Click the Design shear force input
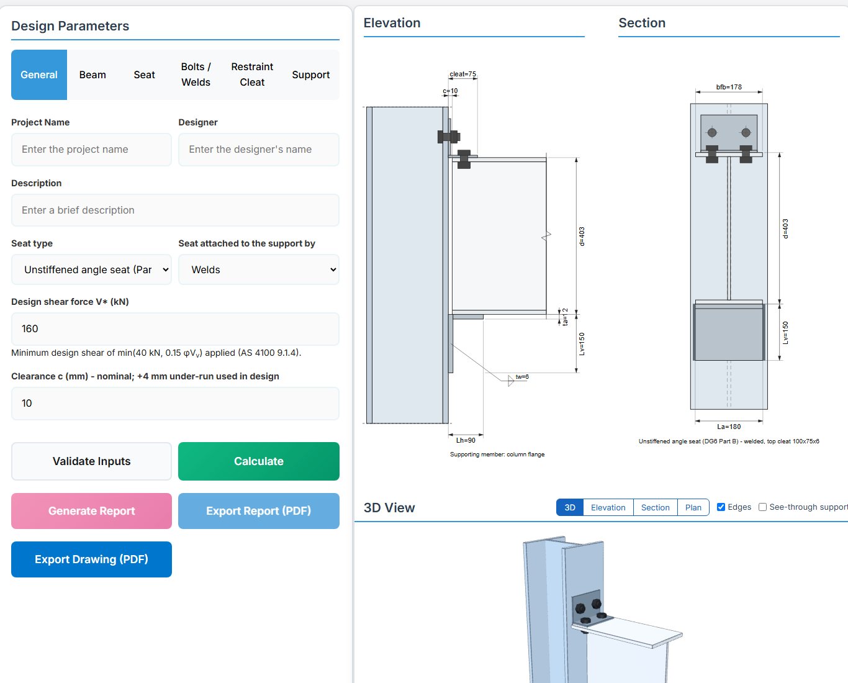 pyautogui.click(x=175, y=329)
